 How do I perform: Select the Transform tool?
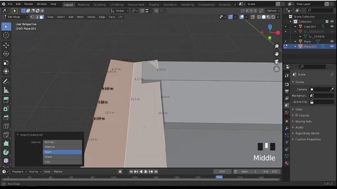(6, 71)
